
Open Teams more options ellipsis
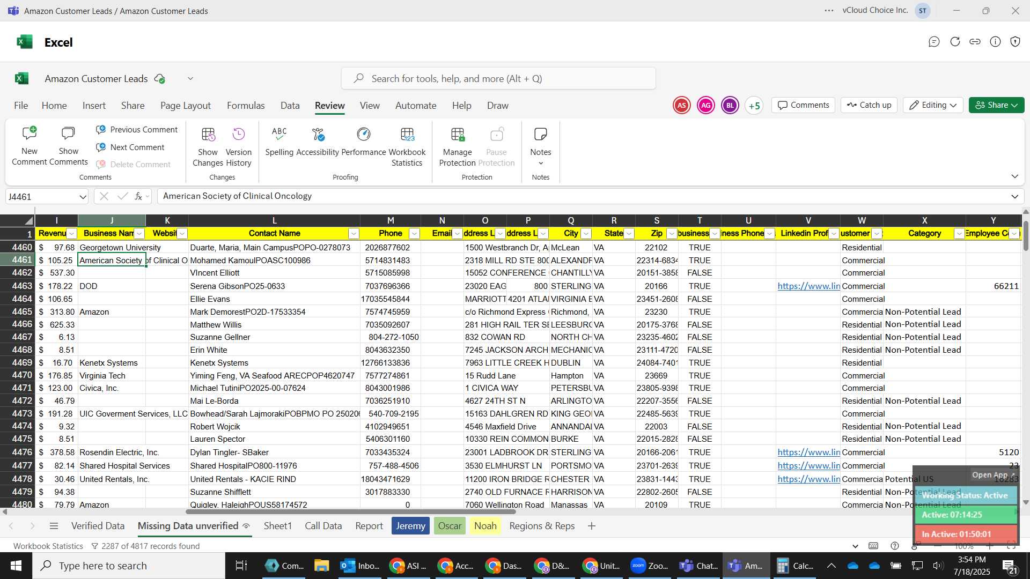[x=829, y=11]
